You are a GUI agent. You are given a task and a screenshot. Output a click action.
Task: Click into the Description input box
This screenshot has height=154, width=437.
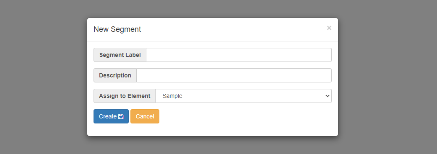click(234, 75)
